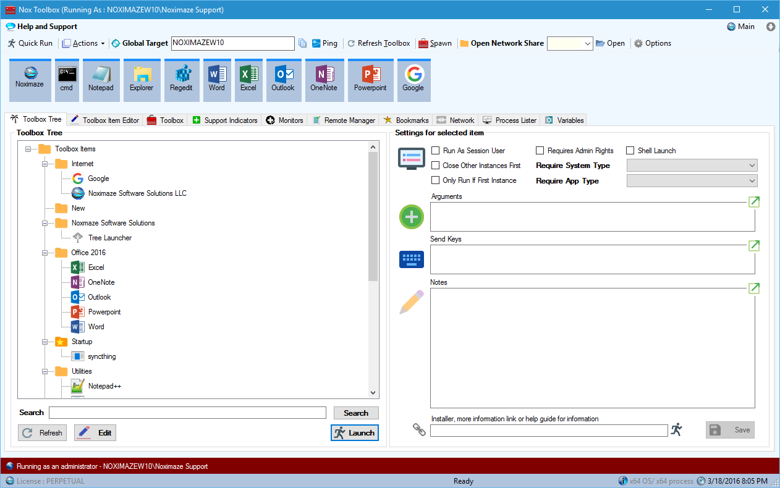This screenshot has height=488, width=780.
Task: Open Google from the quick launch icons
Action: pos(413,79)
